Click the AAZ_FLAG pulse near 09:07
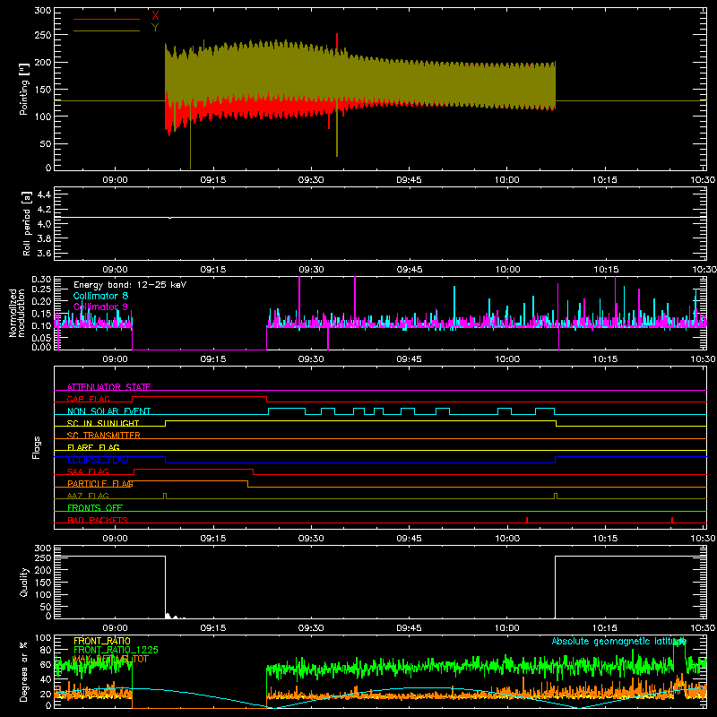717x717 pixels. [x=165, y=496]
